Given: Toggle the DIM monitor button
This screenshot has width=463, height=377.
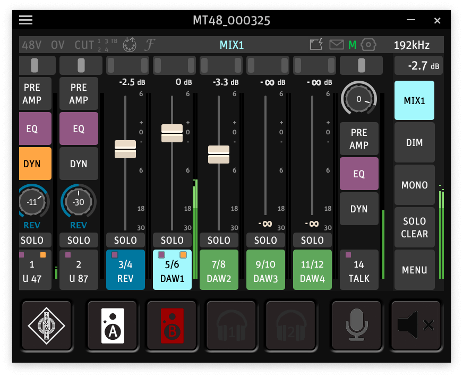Looking at the screenshot, I should (x=414, y=143).
